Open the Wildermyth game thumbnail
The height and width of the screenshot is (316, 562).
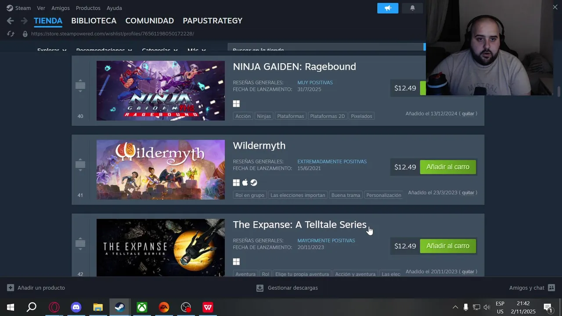161,170
